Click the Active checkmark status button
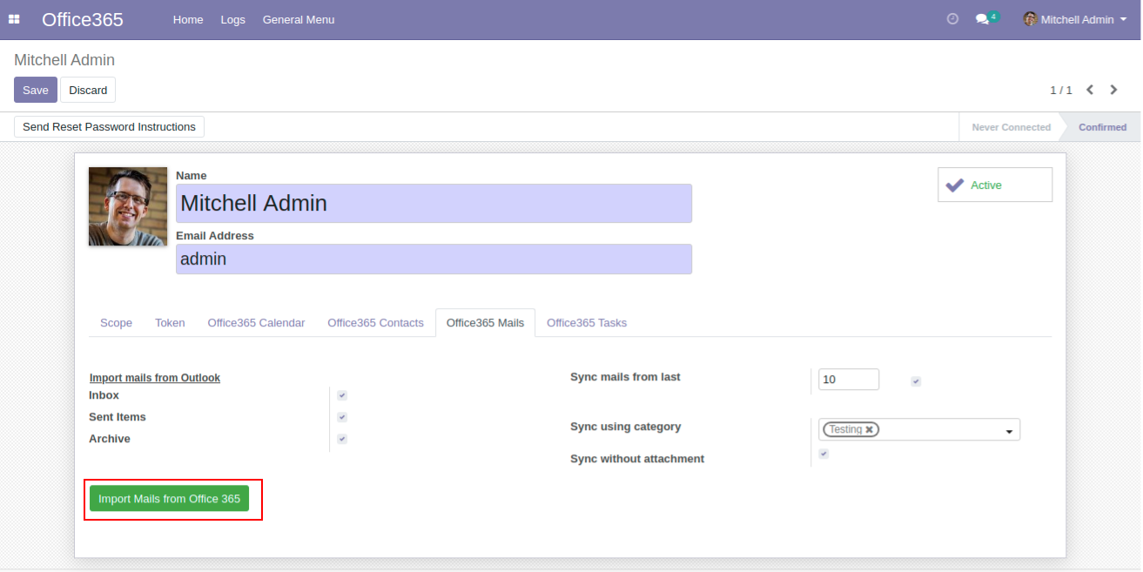 (994, 185)
